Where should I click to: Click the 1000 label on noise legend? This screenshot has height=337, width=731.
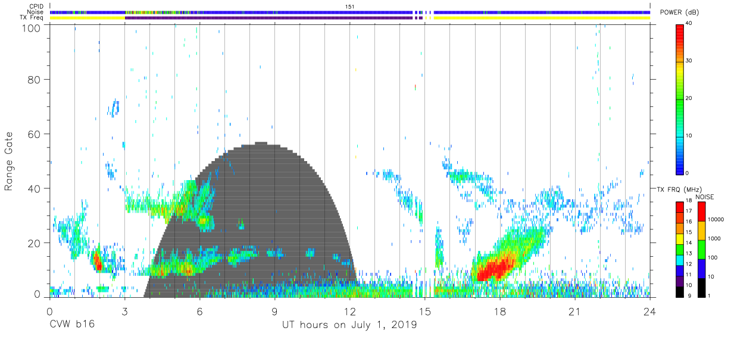pos(714,239)
